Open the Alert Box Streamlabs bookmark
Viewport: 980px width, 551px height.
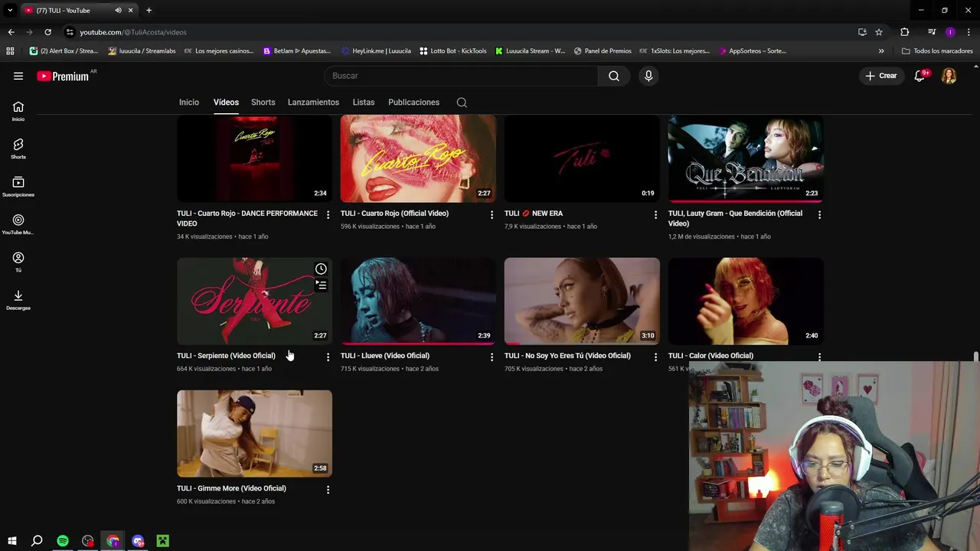click(x=64, y=51)
